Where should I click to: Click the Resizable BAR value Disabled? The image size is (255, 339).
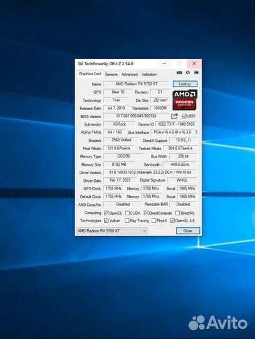click(183, 204)
